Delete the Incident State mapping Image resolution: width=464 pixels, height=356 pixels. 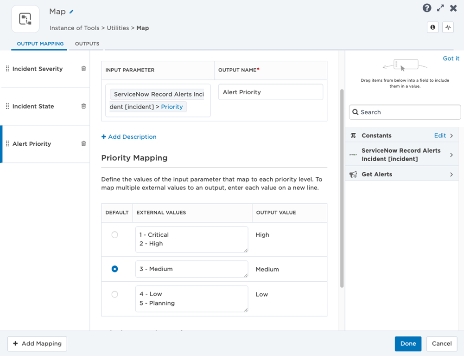(x=83, y=106)
